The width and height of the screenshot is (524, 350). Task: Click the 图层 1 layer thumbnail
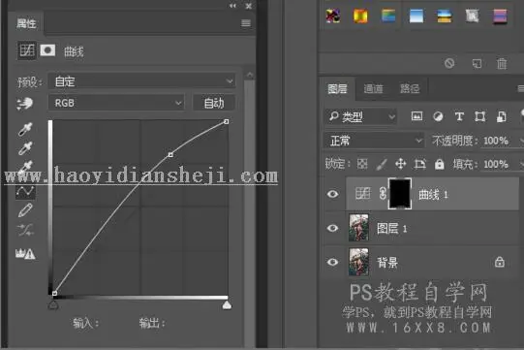pos(358,228)
